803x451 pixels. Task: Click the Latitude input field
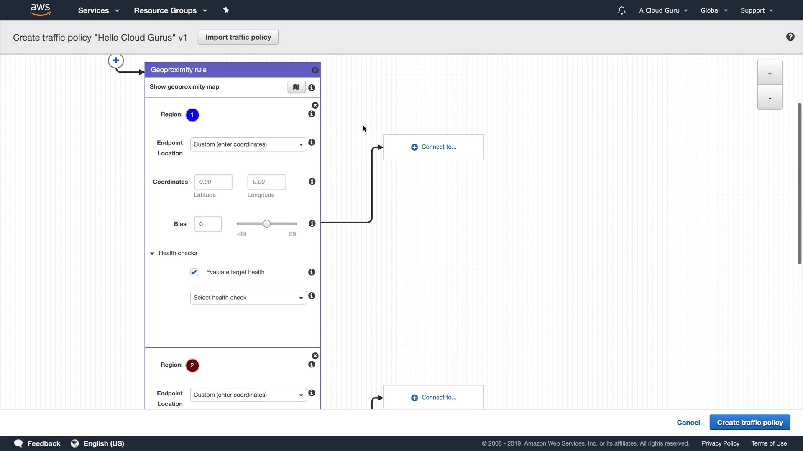click(213, 182)
